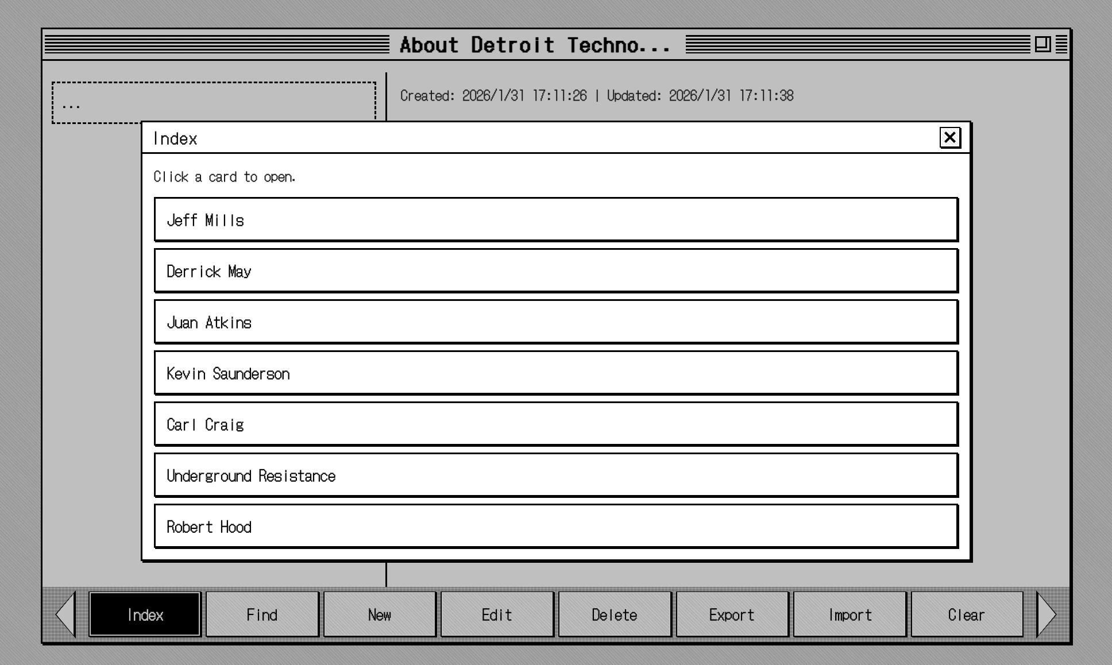Click the Delete toolbar button
This screenshot has width=1112, height=665.
coord(615,614)
